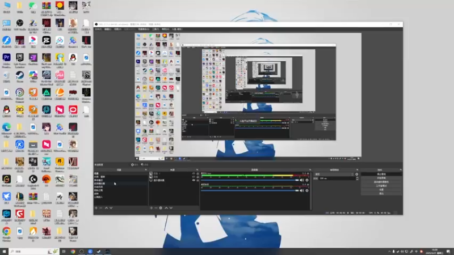Viewport: 454px width, 255px height.
Task: Mute second audio track speaker icon
Action: 302,190
